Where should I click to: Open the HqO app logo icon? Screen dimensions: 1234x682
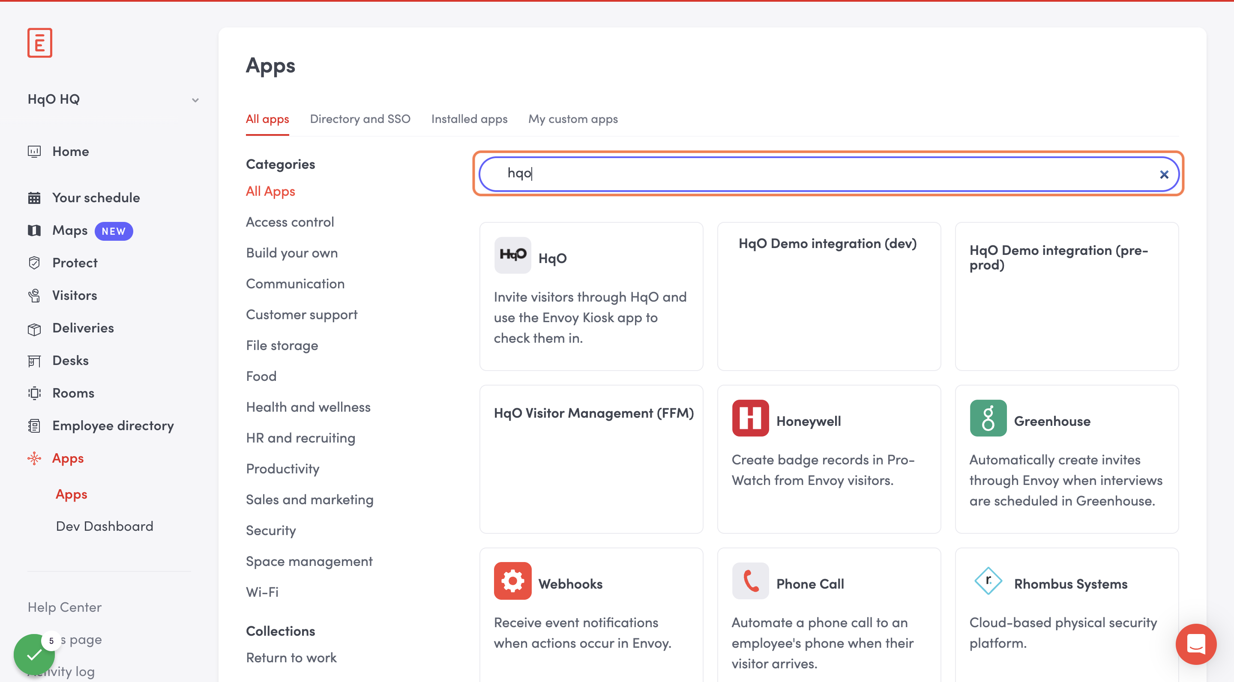(x=512, y=255)
